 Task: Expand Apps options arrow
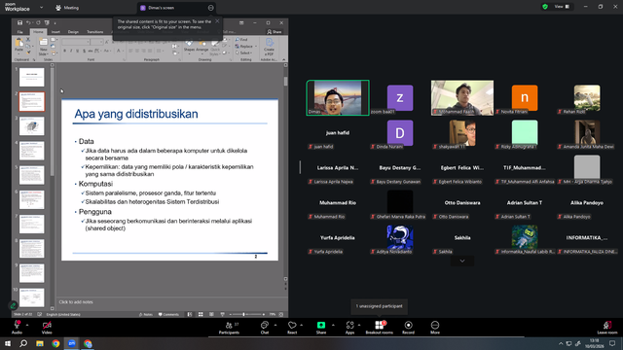(x=359, y=325)
